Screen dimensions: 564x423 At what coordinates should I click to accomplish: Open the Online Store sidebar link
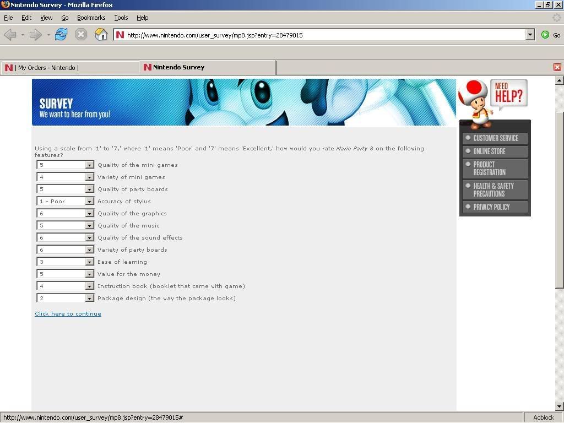tap(495, 151)
